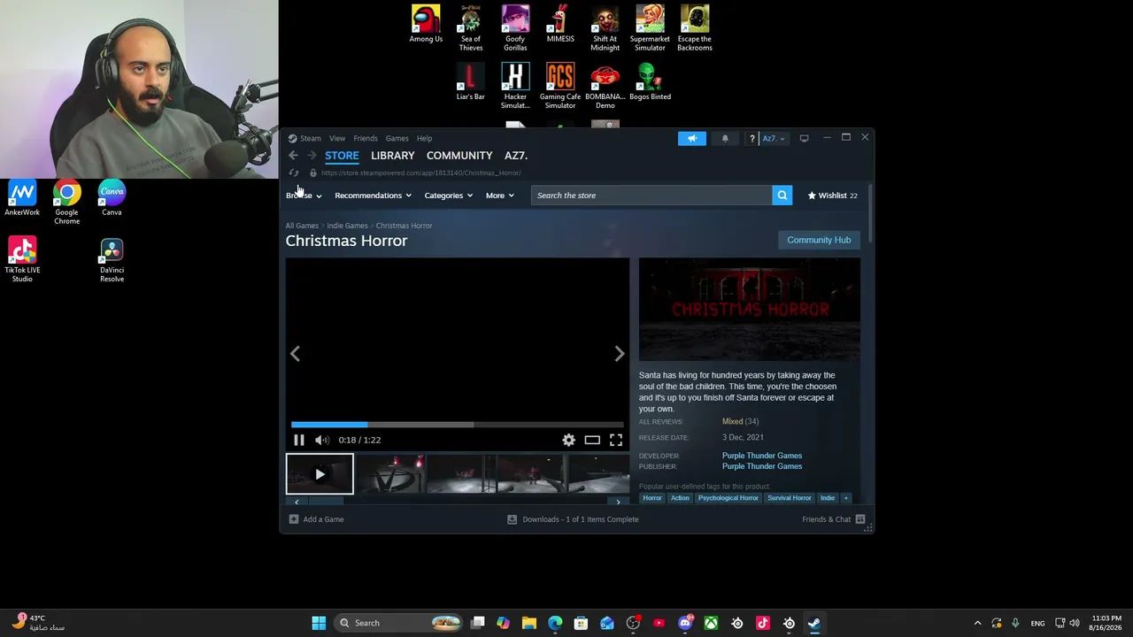The image size is (1133, 637).
Task: Expand the Browse store menu
Action: pos(304,196)
